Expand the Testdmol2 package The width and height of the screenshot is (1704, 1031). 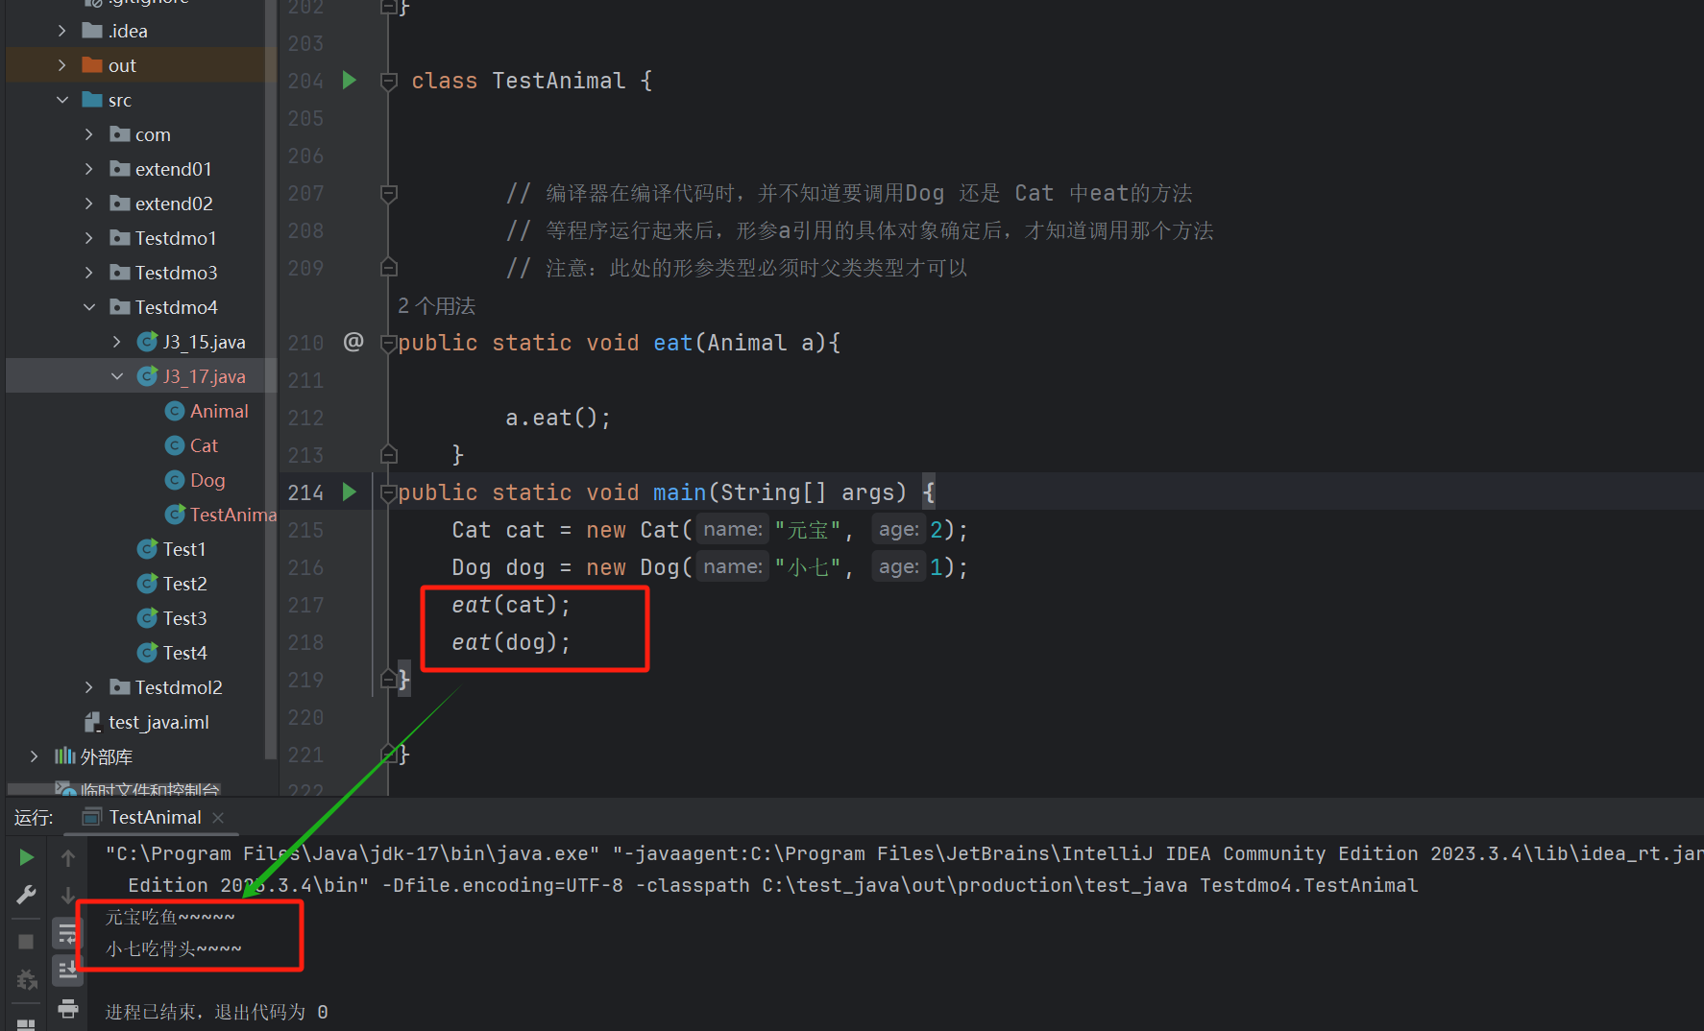[x=88, y=687]
